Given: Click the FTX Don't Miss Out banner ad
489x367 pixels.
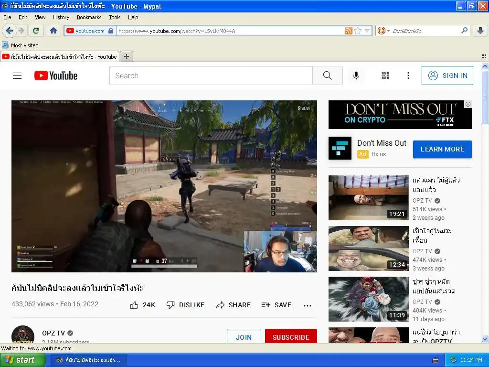Looking at the screenshot, I should [x=400, y=115].
